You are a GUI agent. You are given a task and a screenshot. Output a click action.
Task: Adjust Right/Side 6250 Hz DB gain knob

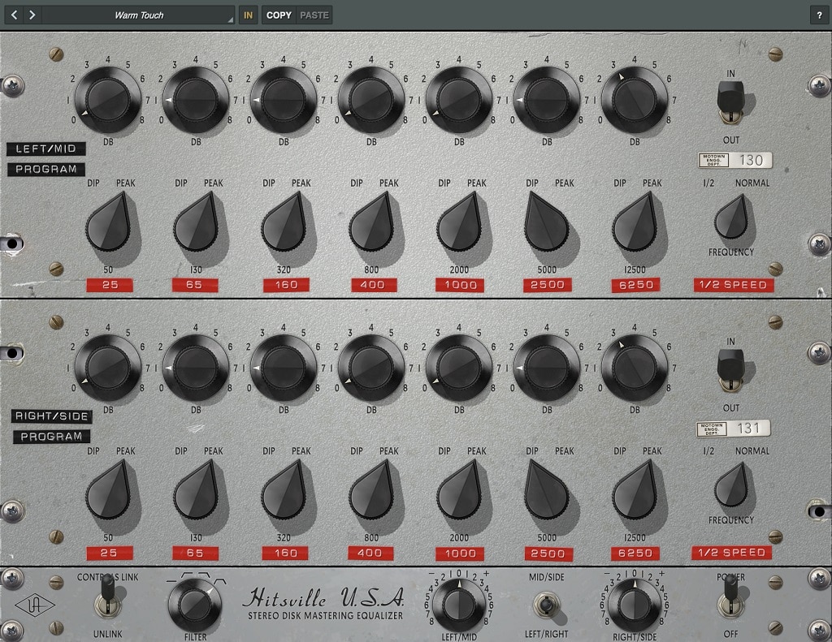pyautogui.click(x=635, y=368)
